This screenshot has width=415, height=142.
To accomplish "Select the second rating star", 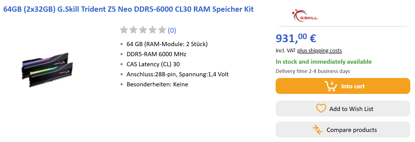I will click(x=133, y=30).
